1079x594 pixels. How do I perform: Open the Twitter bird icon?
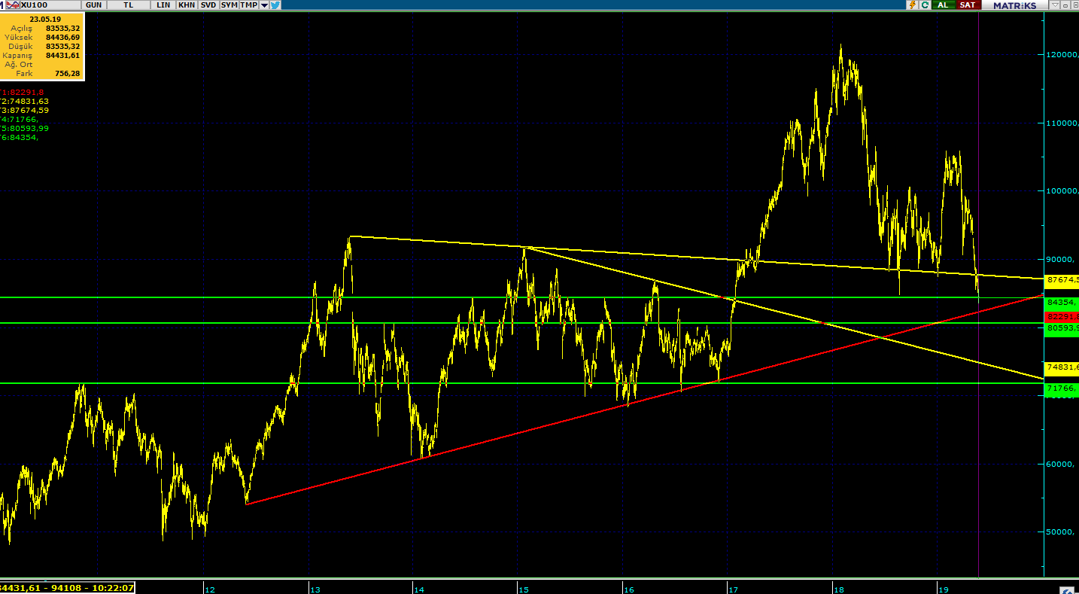(276, 5)
